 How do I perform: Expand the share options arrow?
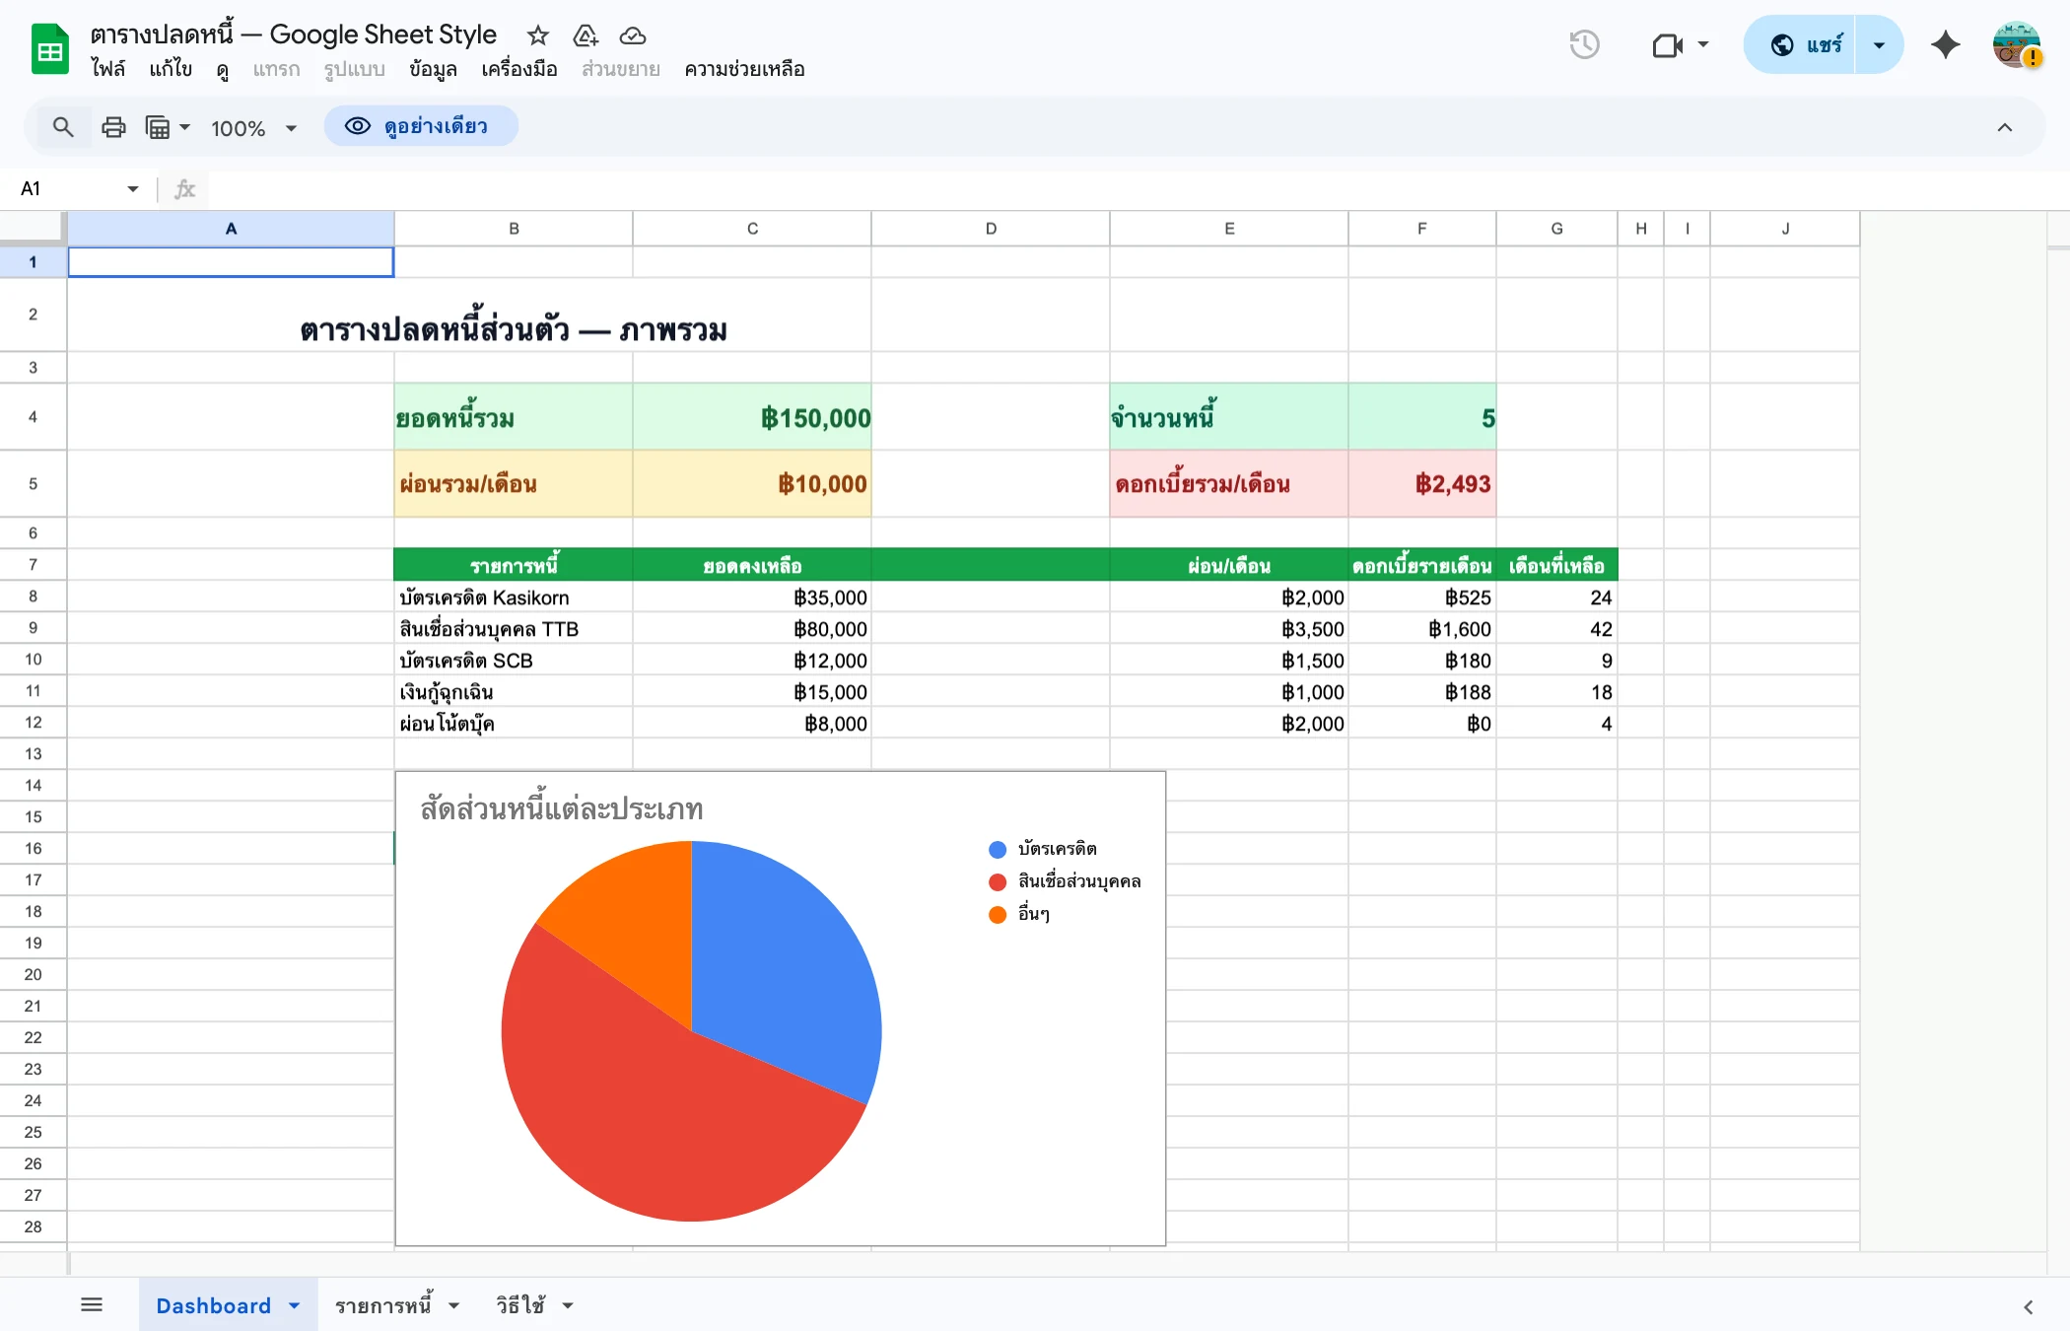pyautogui.click(x=1878, y=44)
